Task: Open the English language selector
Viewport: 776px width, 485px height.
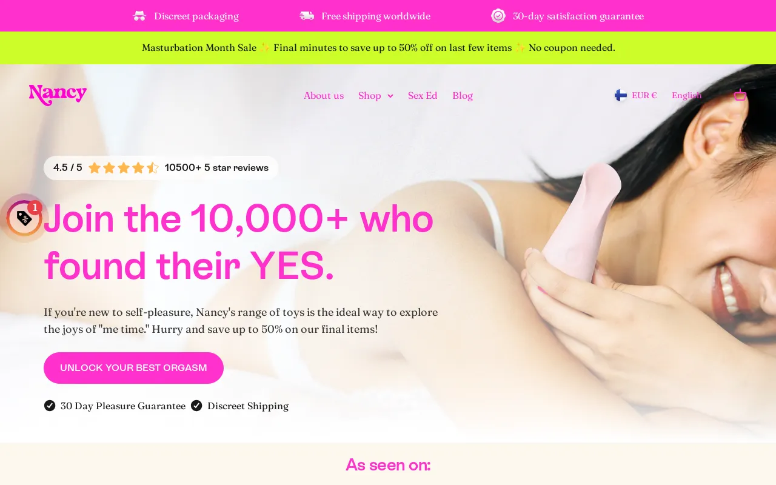Action: click(x=687, y=95)
